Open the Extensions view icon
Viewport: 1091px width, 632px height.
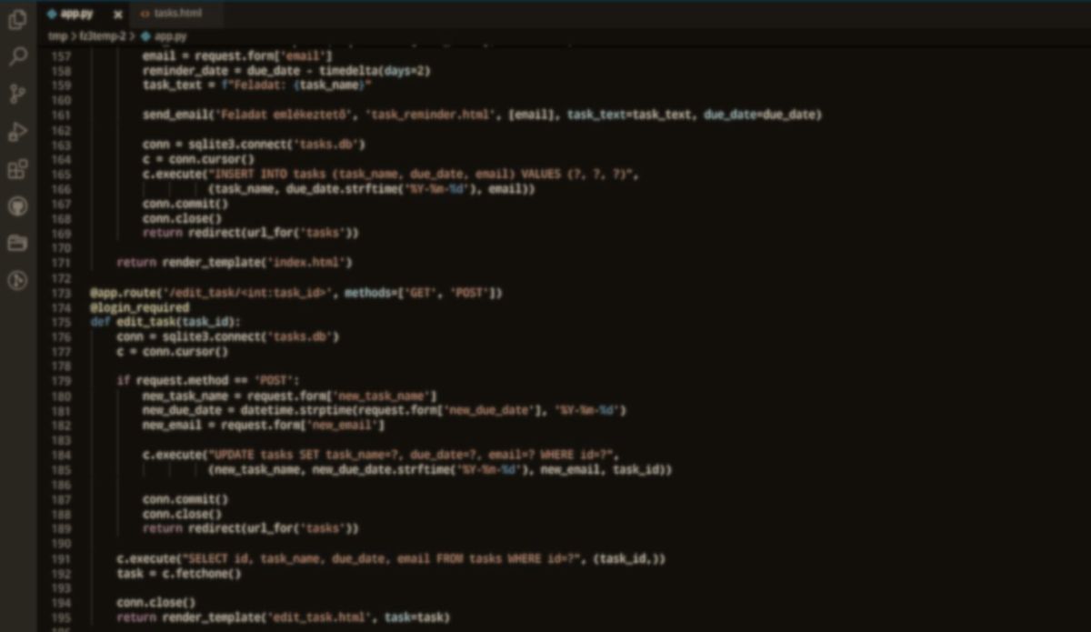coord(17,169)
